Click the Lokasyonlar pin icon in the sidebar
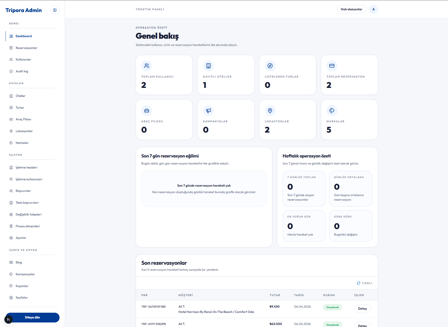448x327 pixels. [11, 131]
